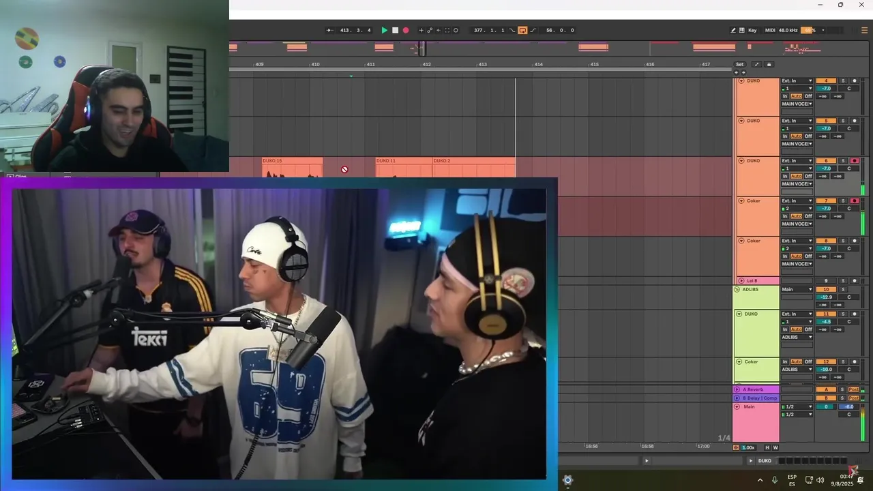Open Key map mode
Screen dimensions: 873x491
point(752,30)
